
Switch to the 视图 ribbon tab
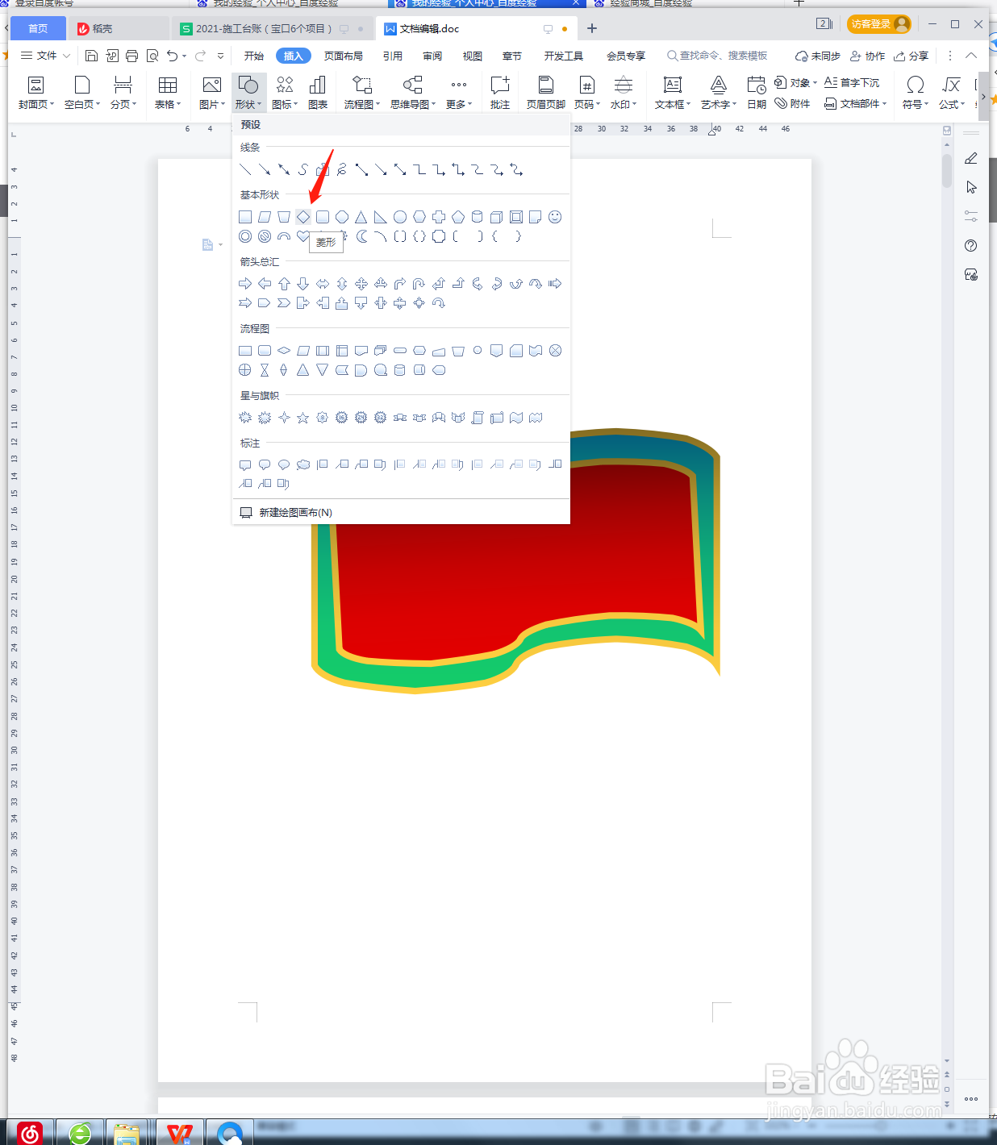pyautogui.click(x=473, y=56)
